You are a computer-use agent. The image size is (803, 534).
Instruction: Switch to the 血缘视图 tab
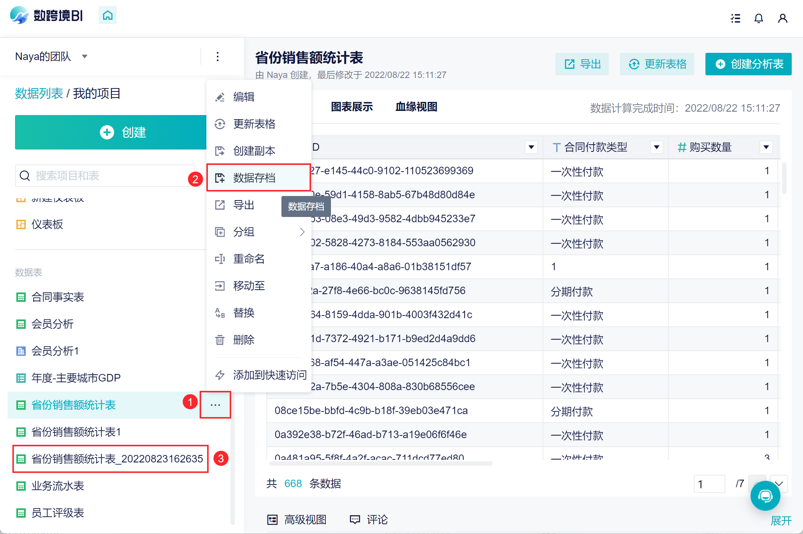point(416,107)
